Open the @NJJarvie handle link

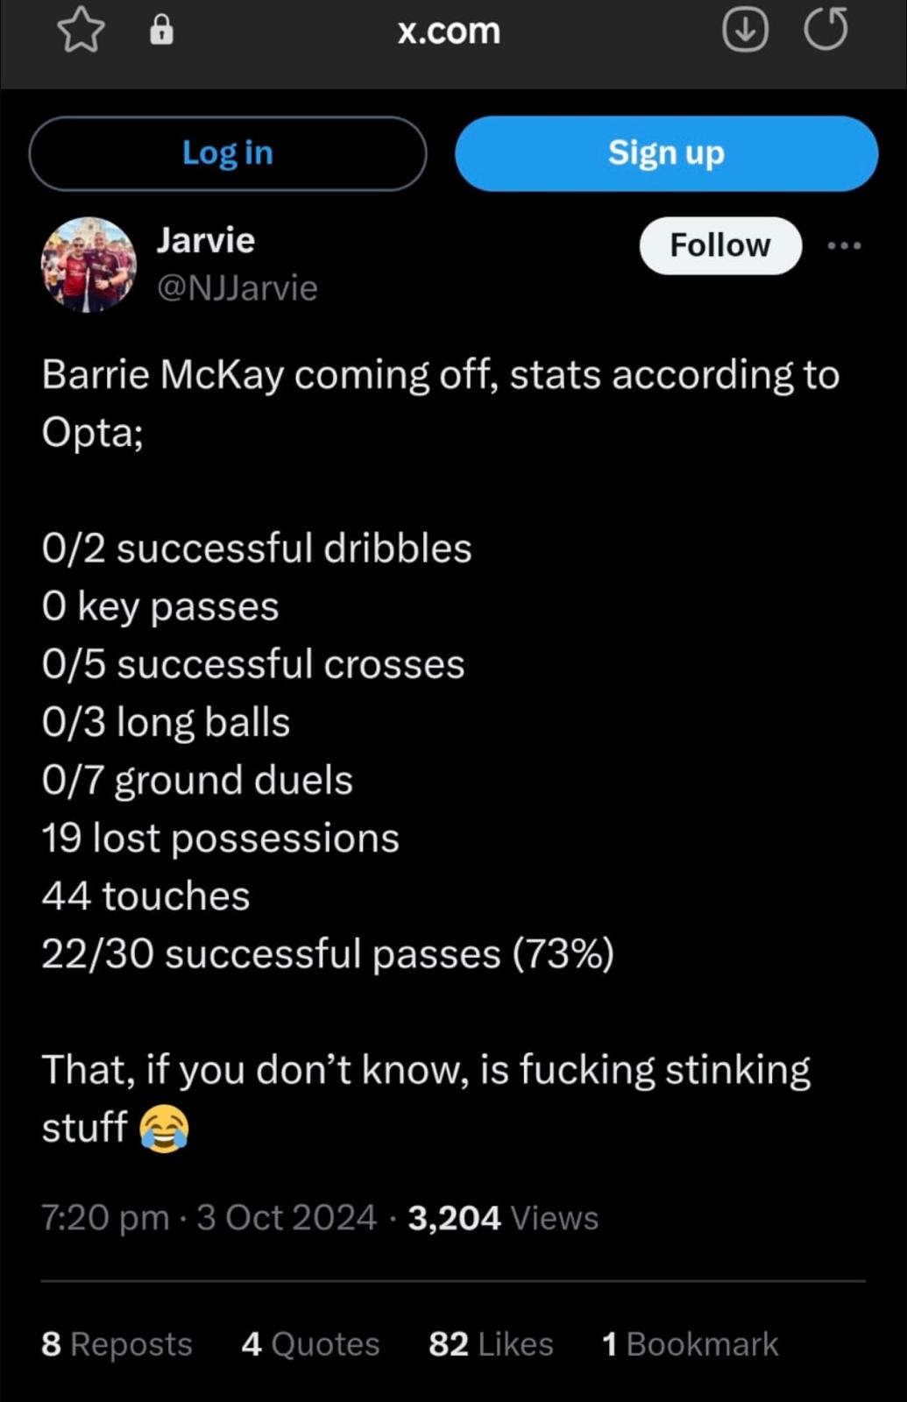click(237, 287)
